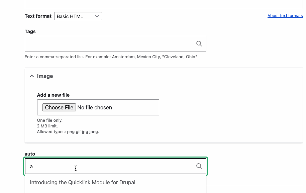
Task: Select Basic HTML format option
Action: (78, 16)
